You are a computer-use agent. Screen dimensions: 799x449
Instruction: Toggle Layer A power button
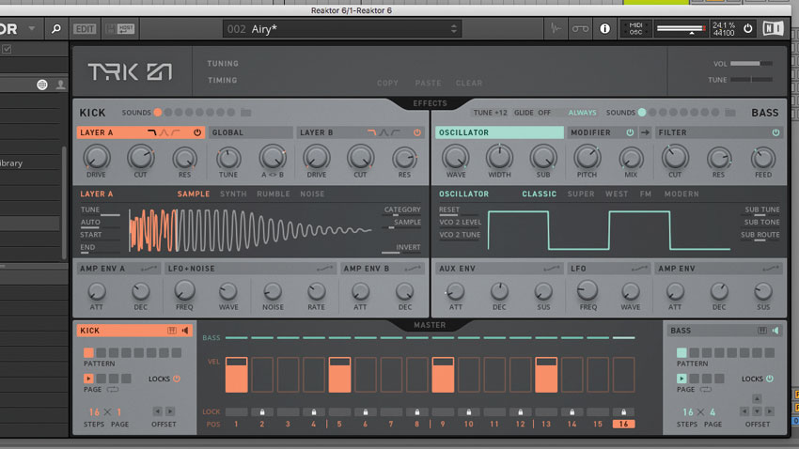pos(197,132)
